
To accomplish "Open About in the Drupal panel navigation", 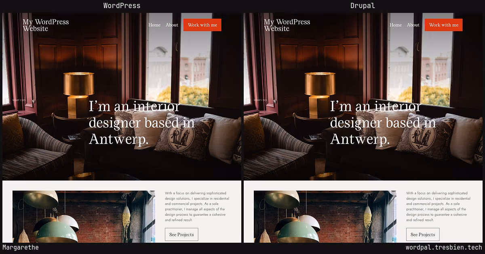I will 413,25.
